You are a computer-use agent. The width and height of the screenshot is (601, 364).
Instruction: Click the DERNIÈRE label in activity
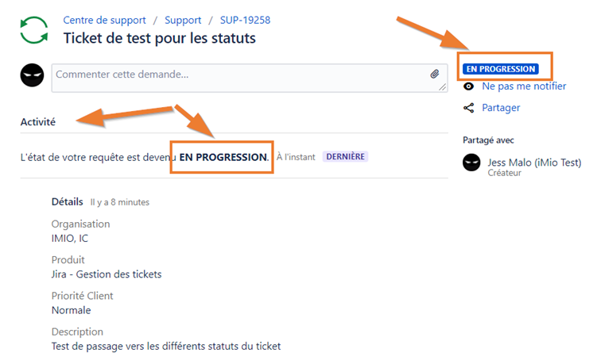(x=345, y=157)
